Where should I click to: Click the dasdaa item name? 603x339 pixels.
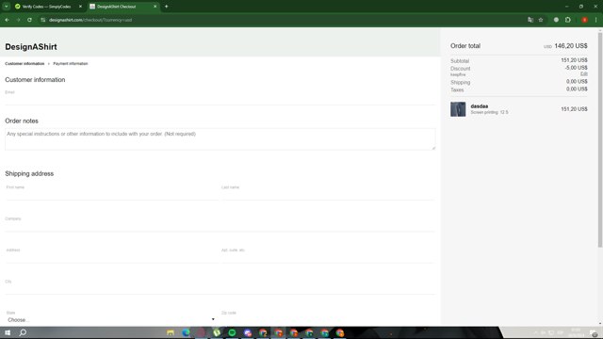[480, 106]
